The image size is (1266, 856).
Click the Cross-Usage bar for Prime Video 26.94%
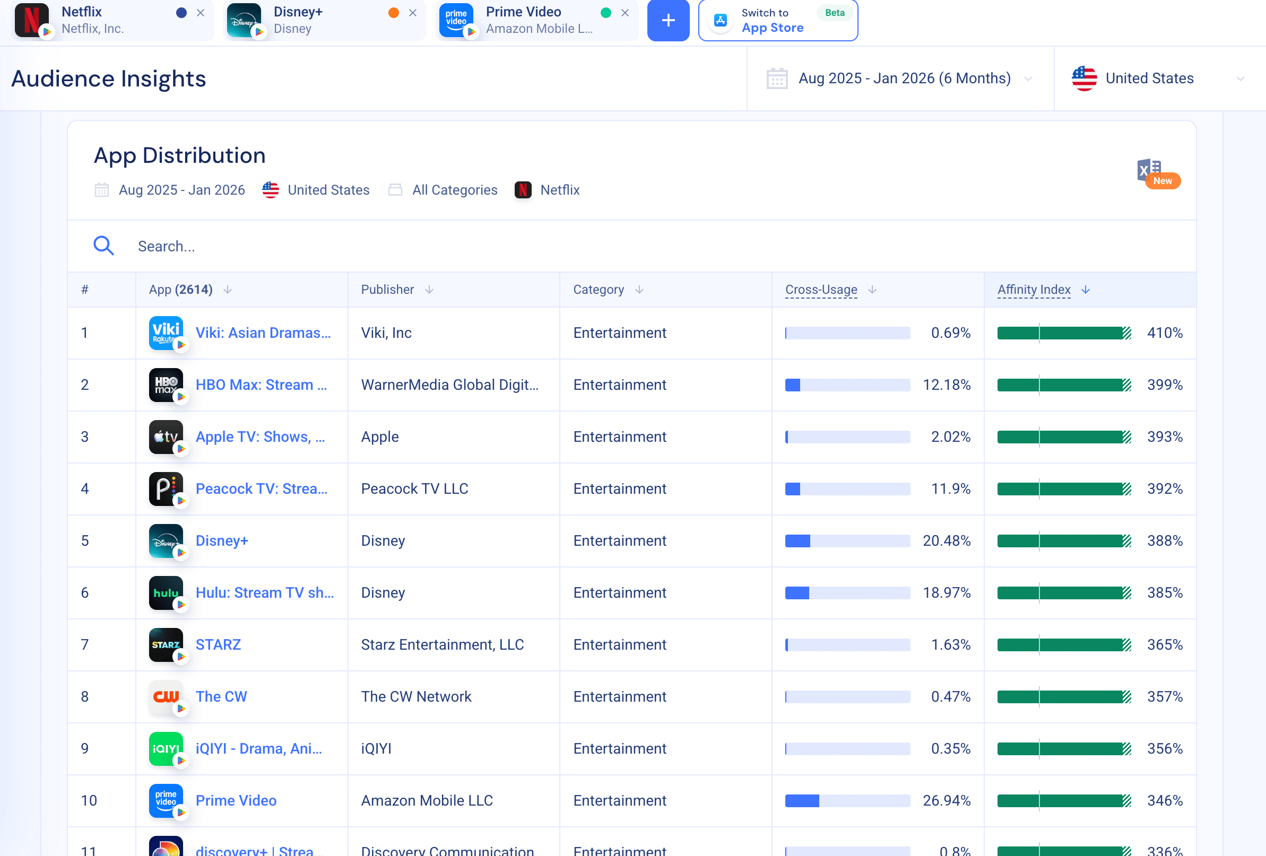point(847,800)
